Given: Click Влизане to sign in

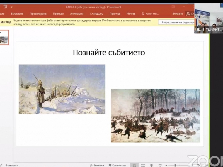Looking at the screenshot, I should tap(178, 14).
